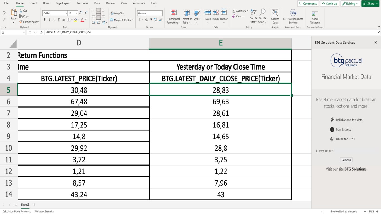This screenshot has width=381, height=214.
Task: Follow the BTG Solutions site link
Action: click(356, 169)
